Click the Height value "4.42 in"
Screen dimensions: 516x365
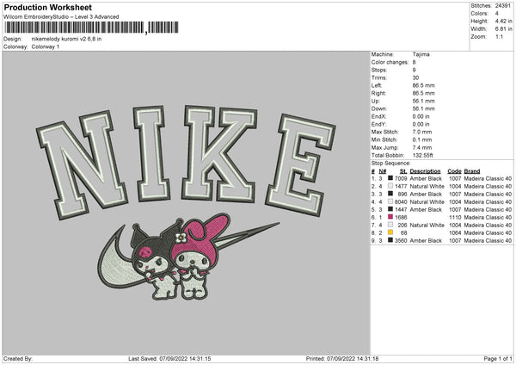[503, 21]
